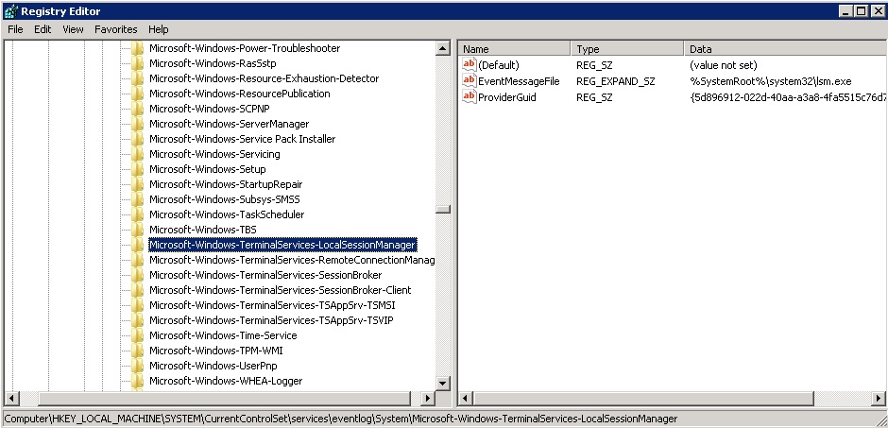The height and width of the screenshot is (428, 888).
Task: Click folder icon of Microsoft-Windows-Setup
Action: [x=137, y=169]
